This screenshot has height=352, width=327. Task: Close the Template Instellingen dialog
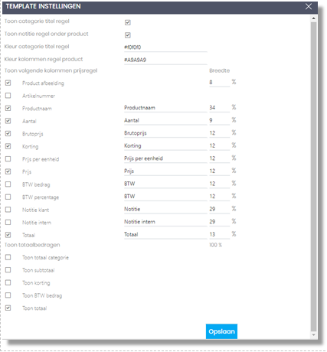309,6
